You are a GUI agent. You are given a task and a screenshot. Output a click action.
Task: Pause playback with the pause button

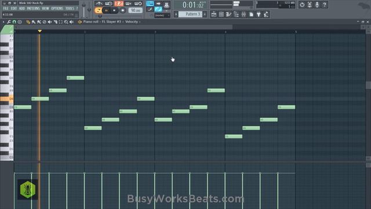[x=106, y=10]
